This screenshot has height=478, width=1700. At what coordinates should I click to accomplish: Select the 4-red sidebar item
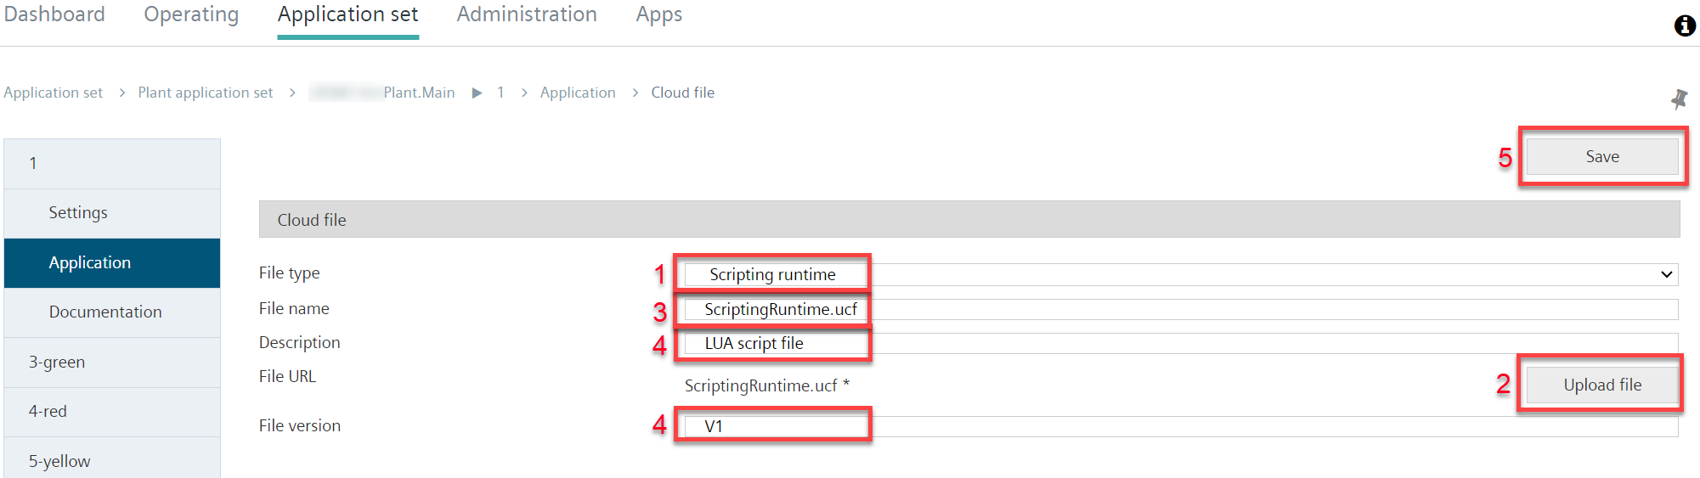(x=112, y=412)
